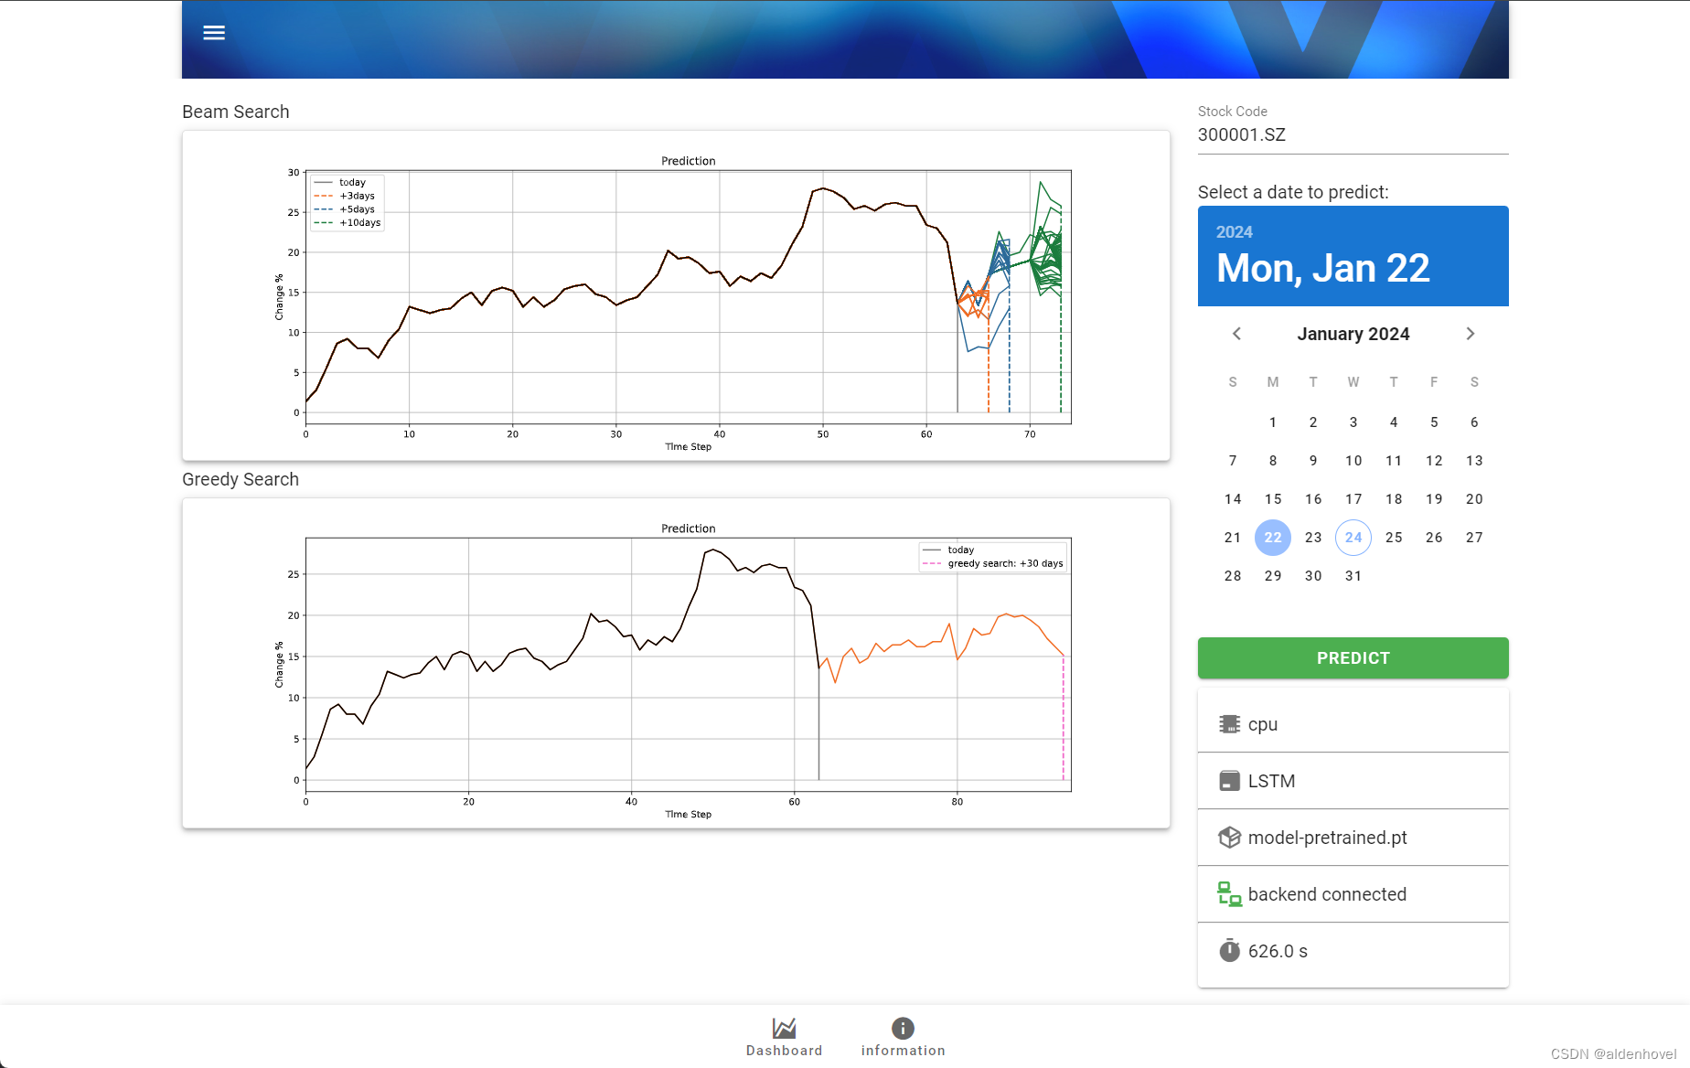Select January 10 in the calendar
The image size is (1690, 1068).
tap(1353, 461)
